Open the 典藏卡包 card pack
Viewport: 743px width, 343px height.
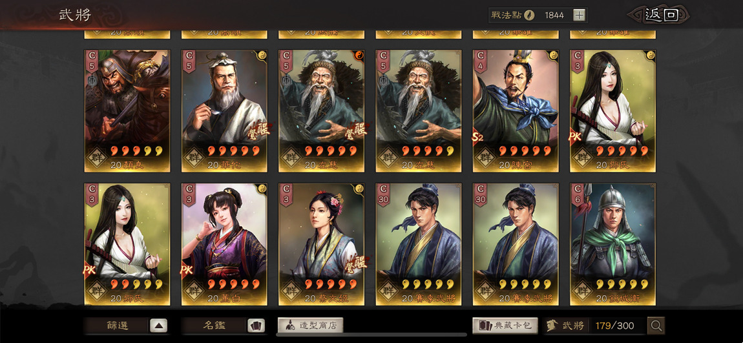pyautogui.click(x=505, y=326)
